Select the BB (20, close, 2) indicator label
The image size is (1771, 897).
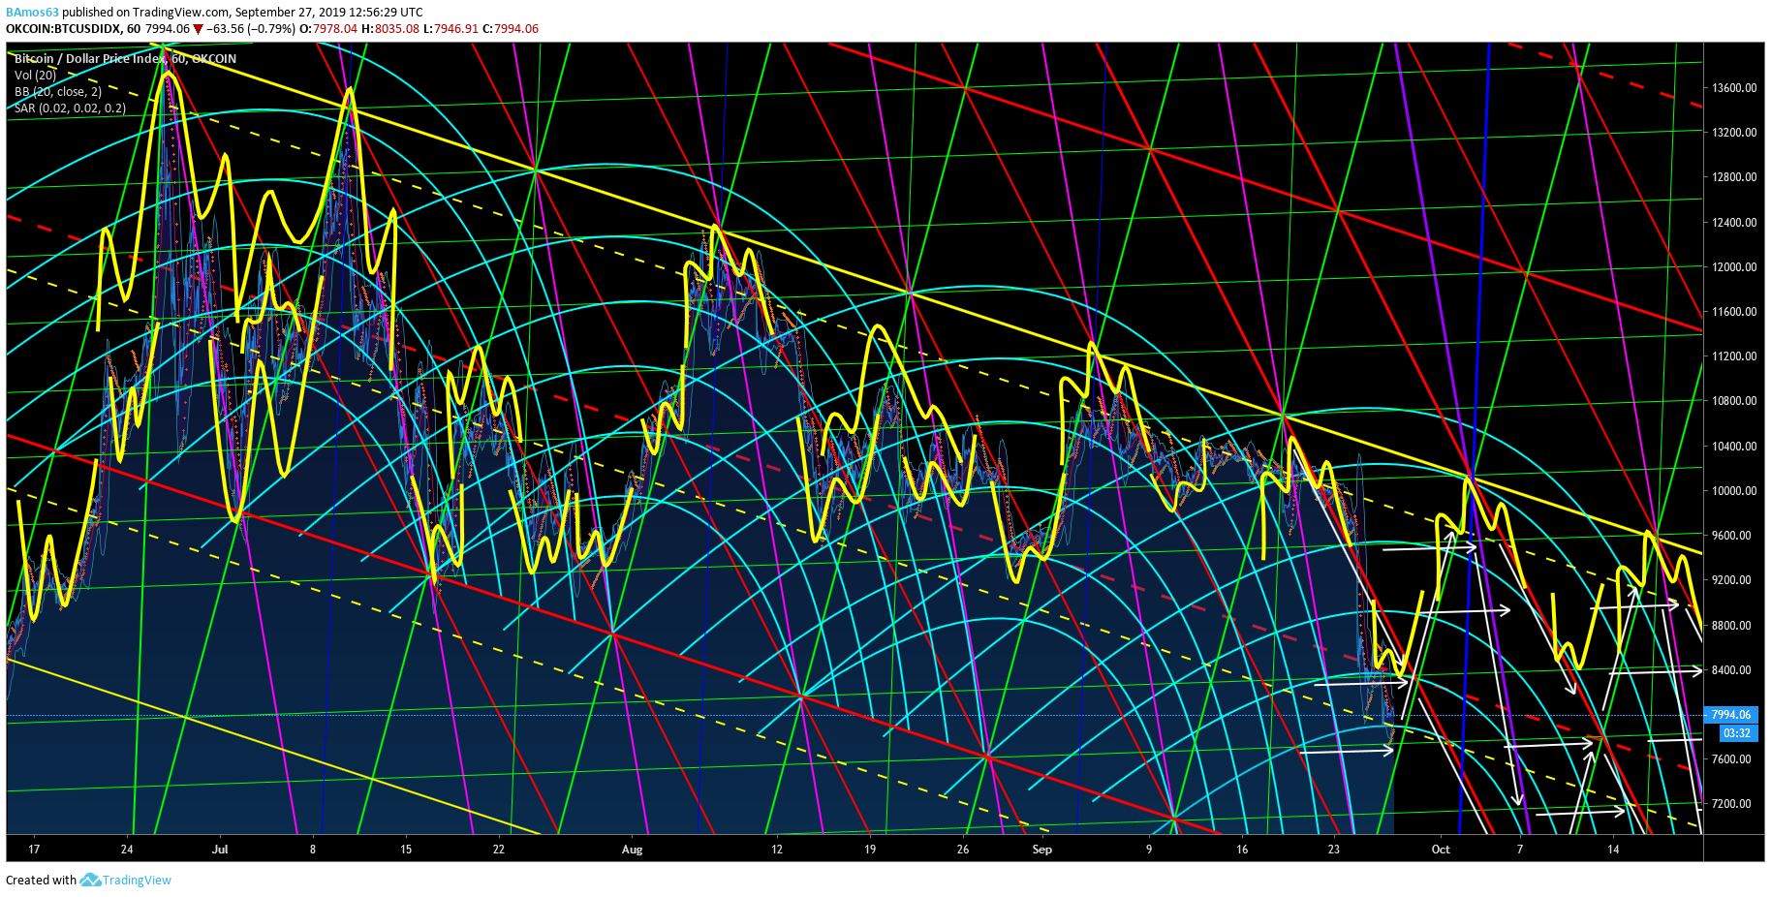click(x=58, y=91)
